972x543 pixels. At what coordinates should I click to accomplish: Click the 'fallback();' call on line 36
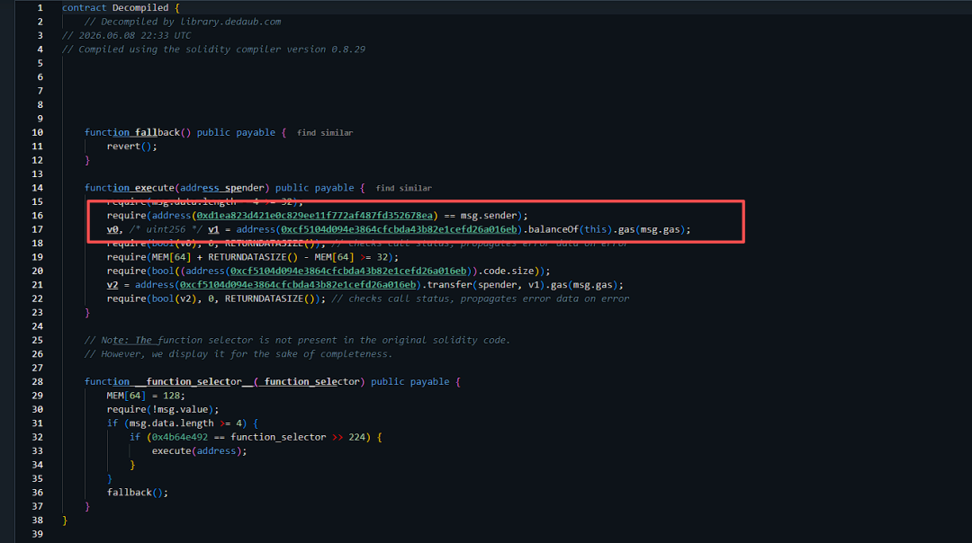137,493
